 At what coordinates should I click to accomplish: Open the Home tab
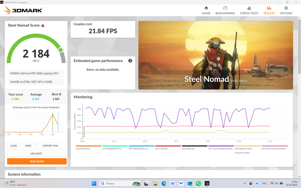tap(206, 10)
